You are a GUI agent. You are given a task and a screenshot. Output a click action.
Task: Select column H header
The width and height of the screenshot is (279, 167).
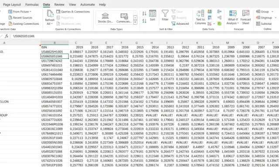pos(152,43)
